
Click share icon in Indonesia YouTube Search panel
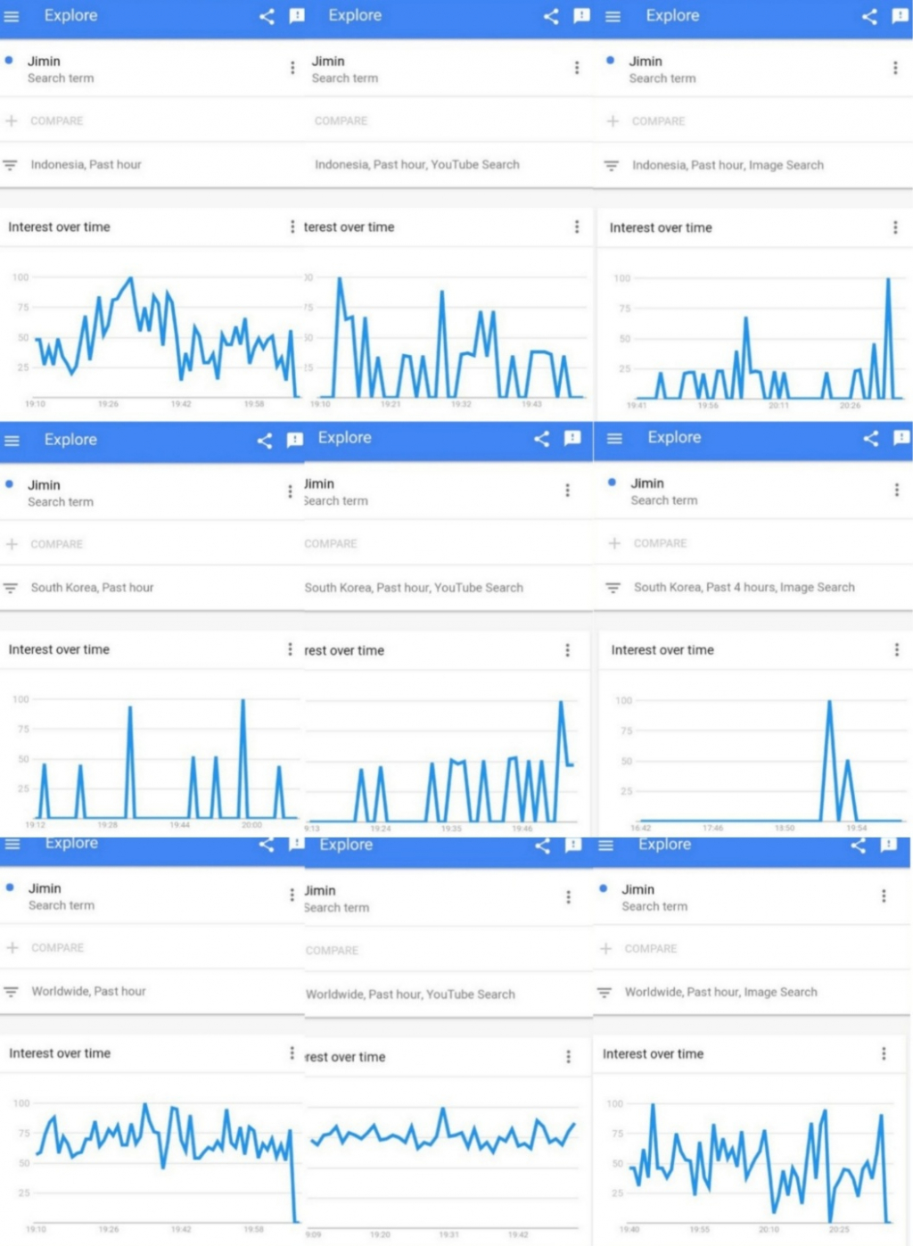pos(551,16)
